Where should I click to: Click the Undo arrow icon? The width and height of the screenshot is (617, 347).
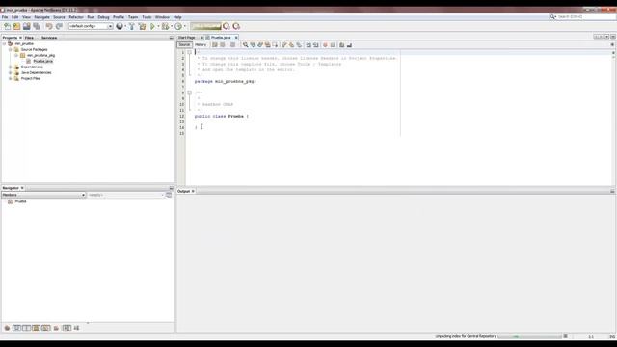49,26
